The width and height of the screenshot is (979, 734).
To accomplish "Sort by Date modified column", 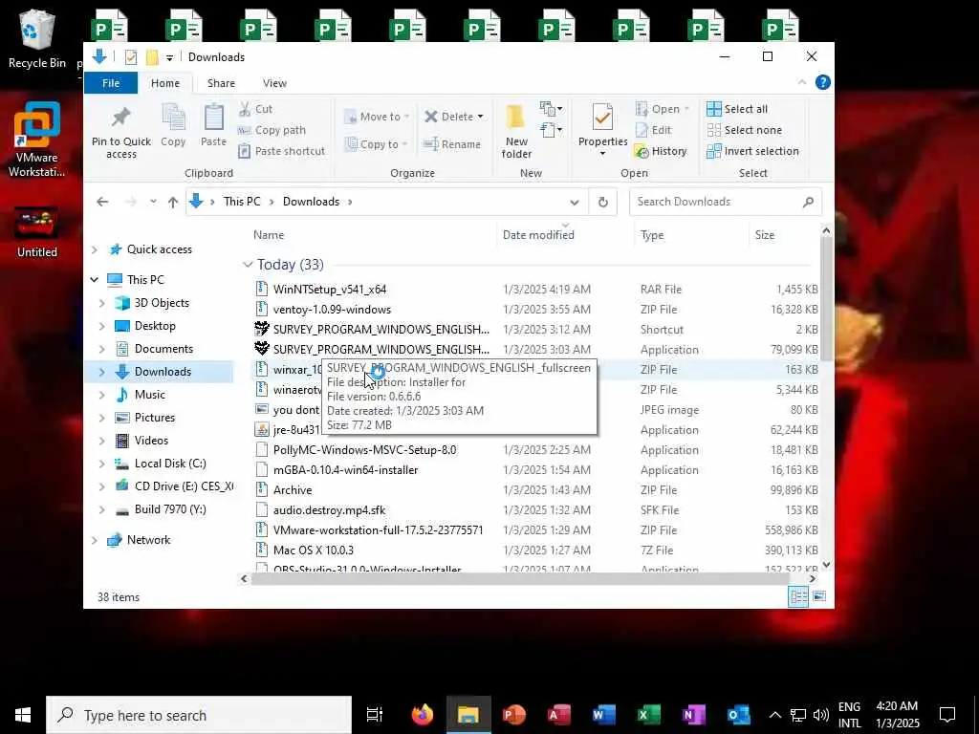I will click(x=538, y=235).
